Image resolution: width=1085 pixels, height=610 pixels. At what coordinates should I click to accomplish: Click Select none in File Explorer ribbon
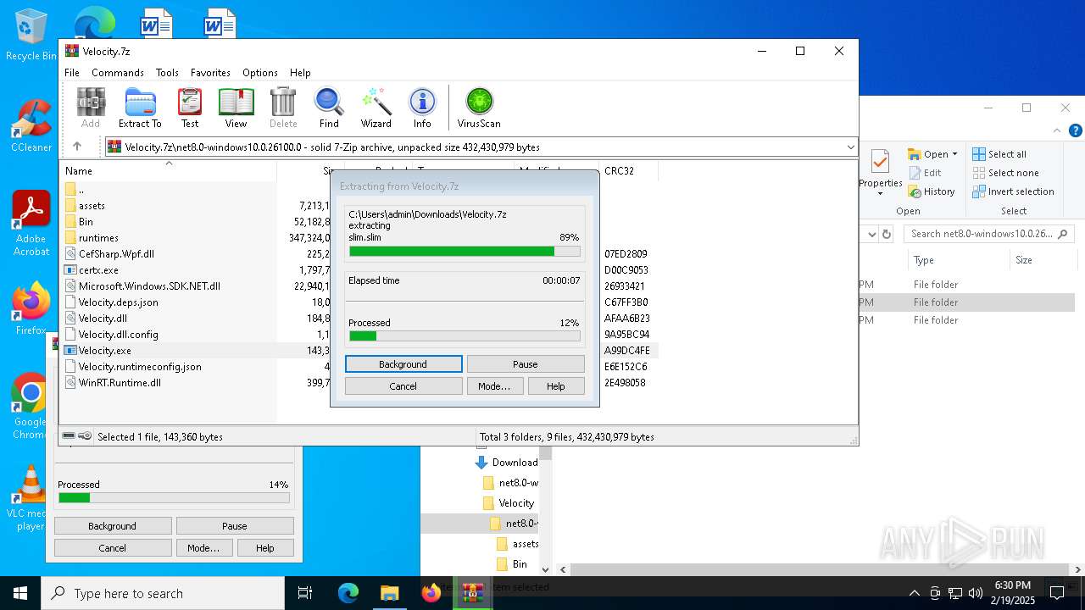(x=1005, y=173)
